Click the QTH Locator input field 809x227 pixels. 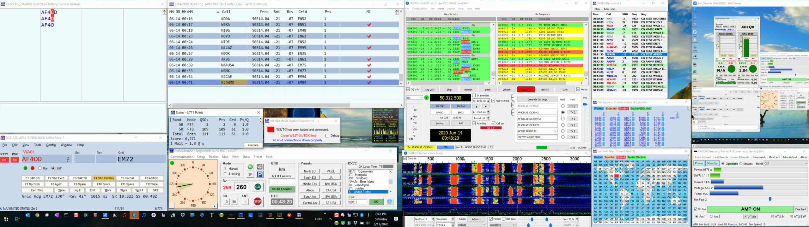click(x=282, y=181)
